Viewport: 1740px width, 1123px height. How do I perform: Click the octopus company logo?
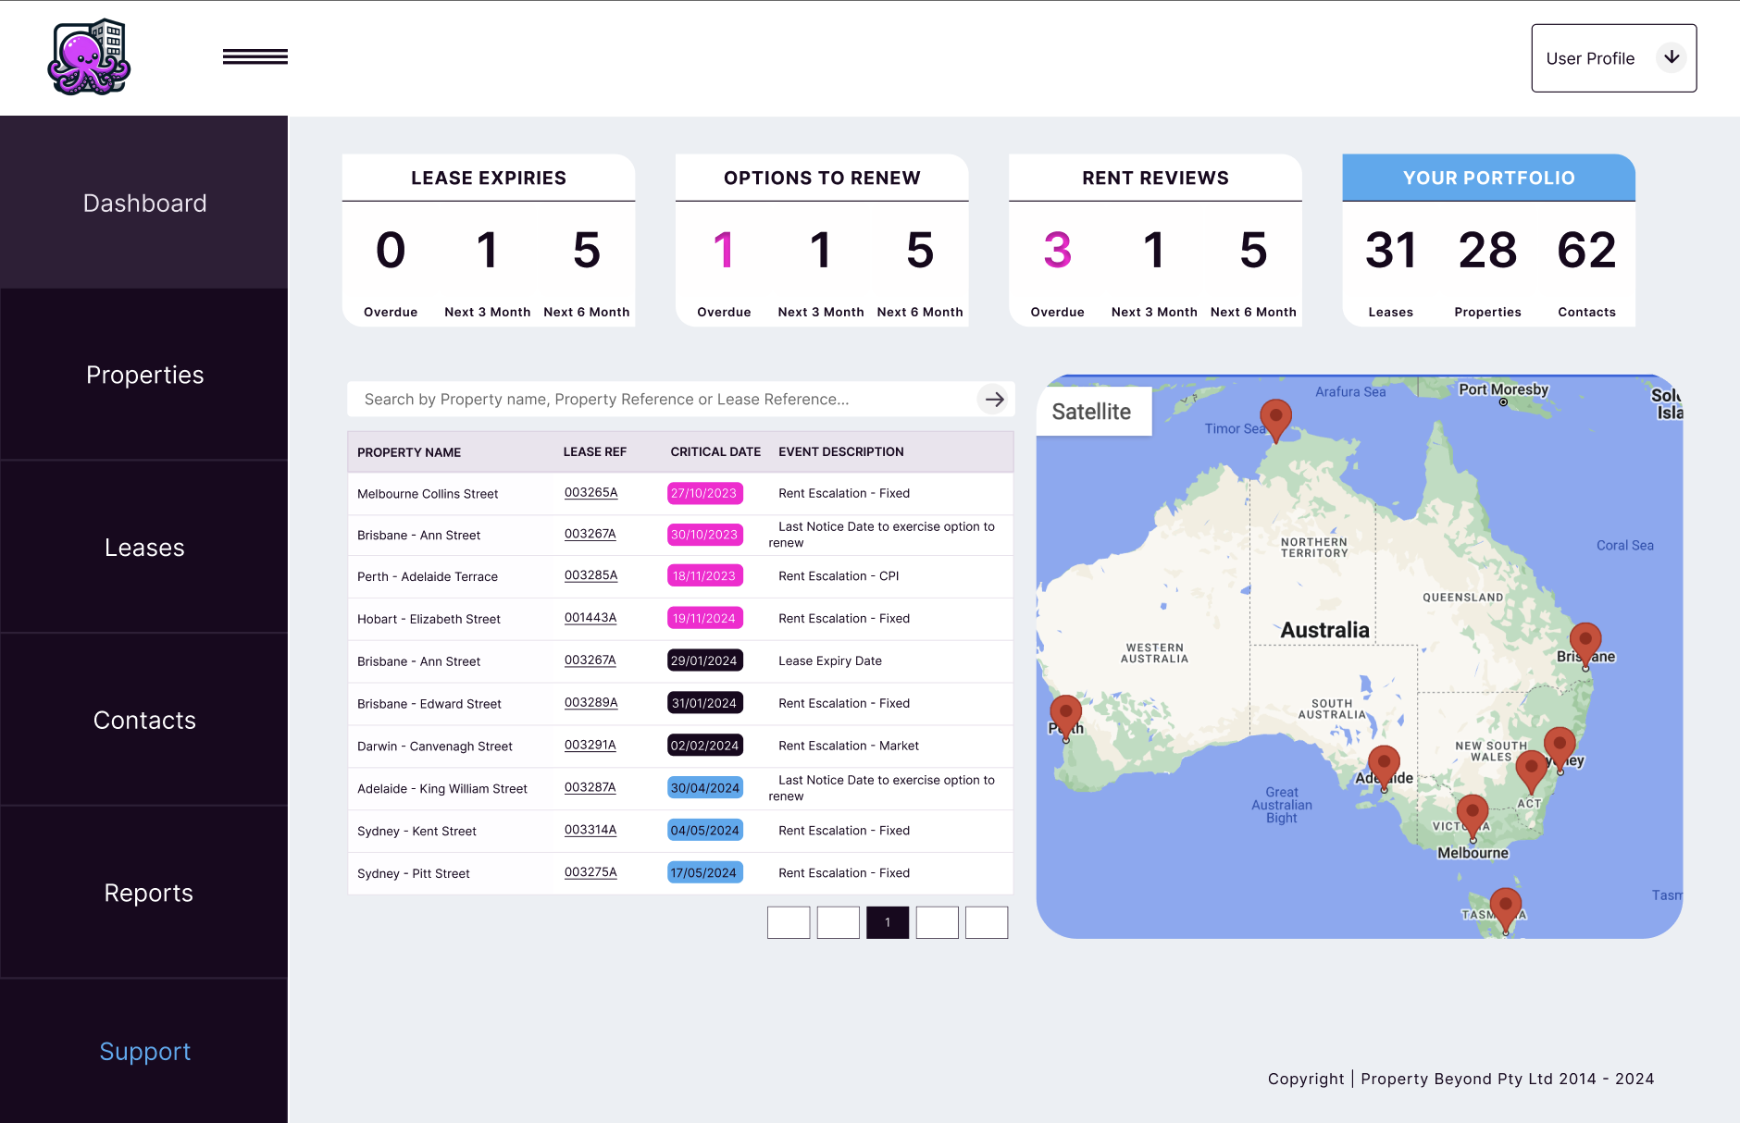click(89, 56)
